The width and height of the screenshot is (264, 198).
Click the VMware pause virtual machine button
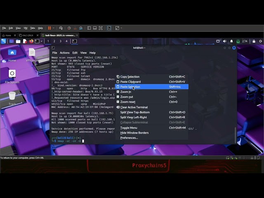coord(49,28)
